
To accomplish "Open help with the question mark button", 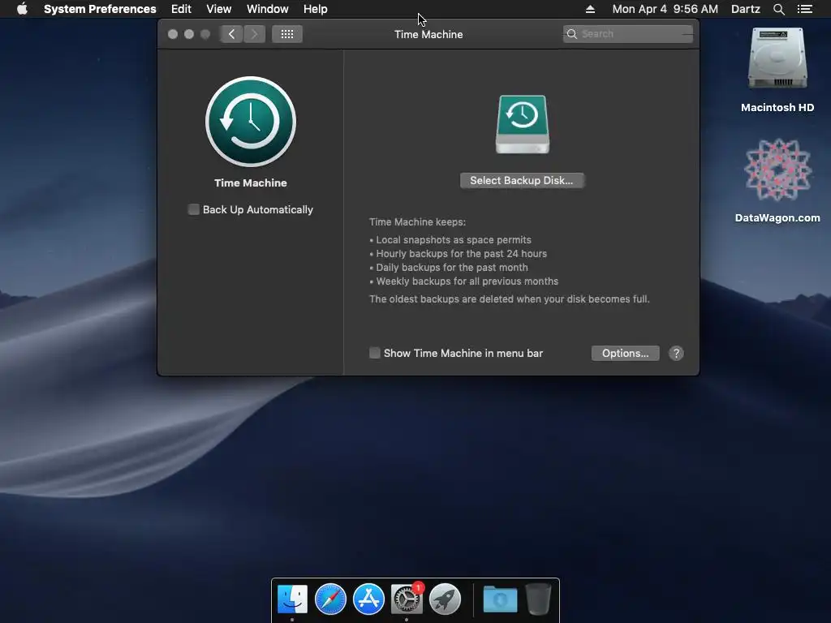I will click(x=676, y=354).
